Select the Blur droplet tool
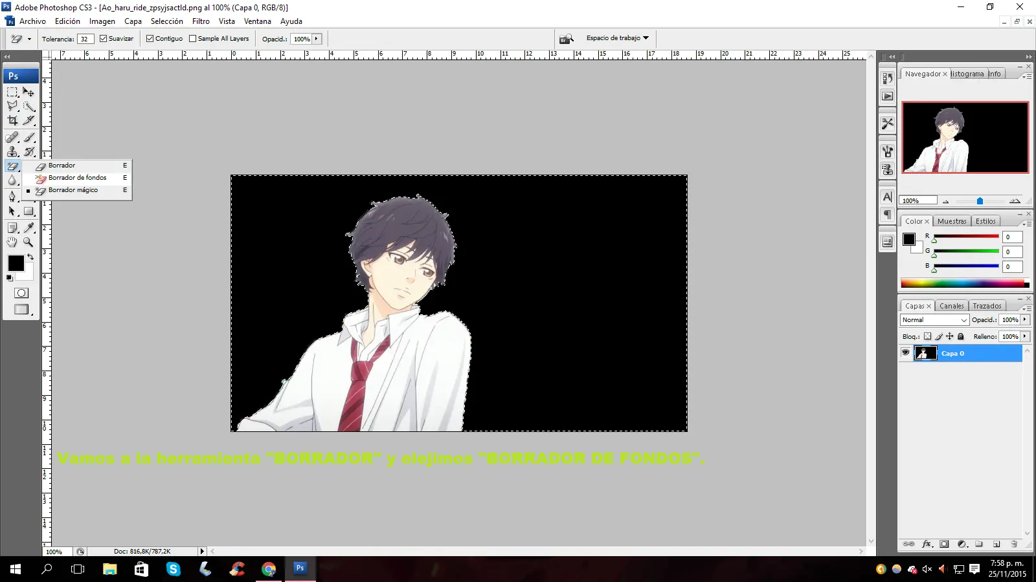This screenshot has width=1036, height=582. (x=12, y=180)
